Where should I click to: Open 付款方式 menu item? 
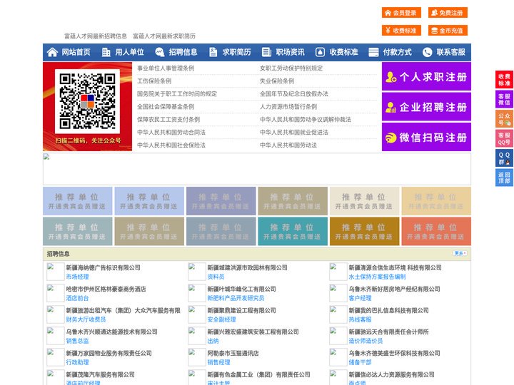click(398, 52)
